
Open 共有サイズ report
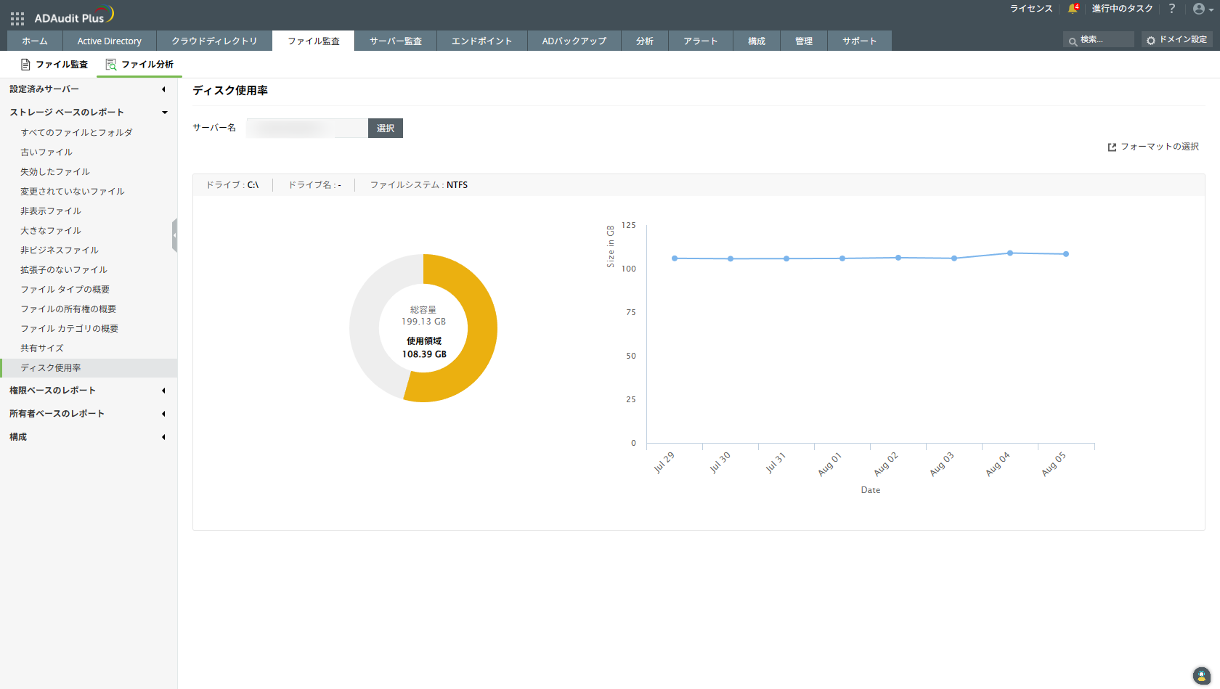coord(42,348)
